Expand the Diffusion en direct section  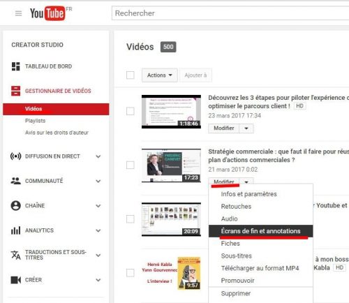coord(98,156)
